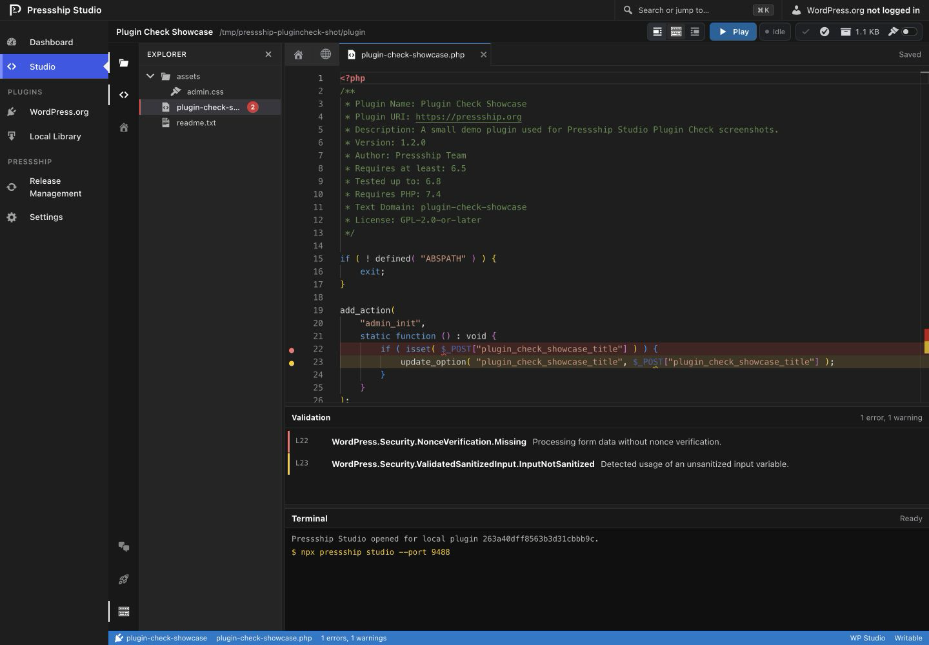Open the chat bubbles icon in activity bar
This screenshot has height=645, width=929.
point(124,547)
